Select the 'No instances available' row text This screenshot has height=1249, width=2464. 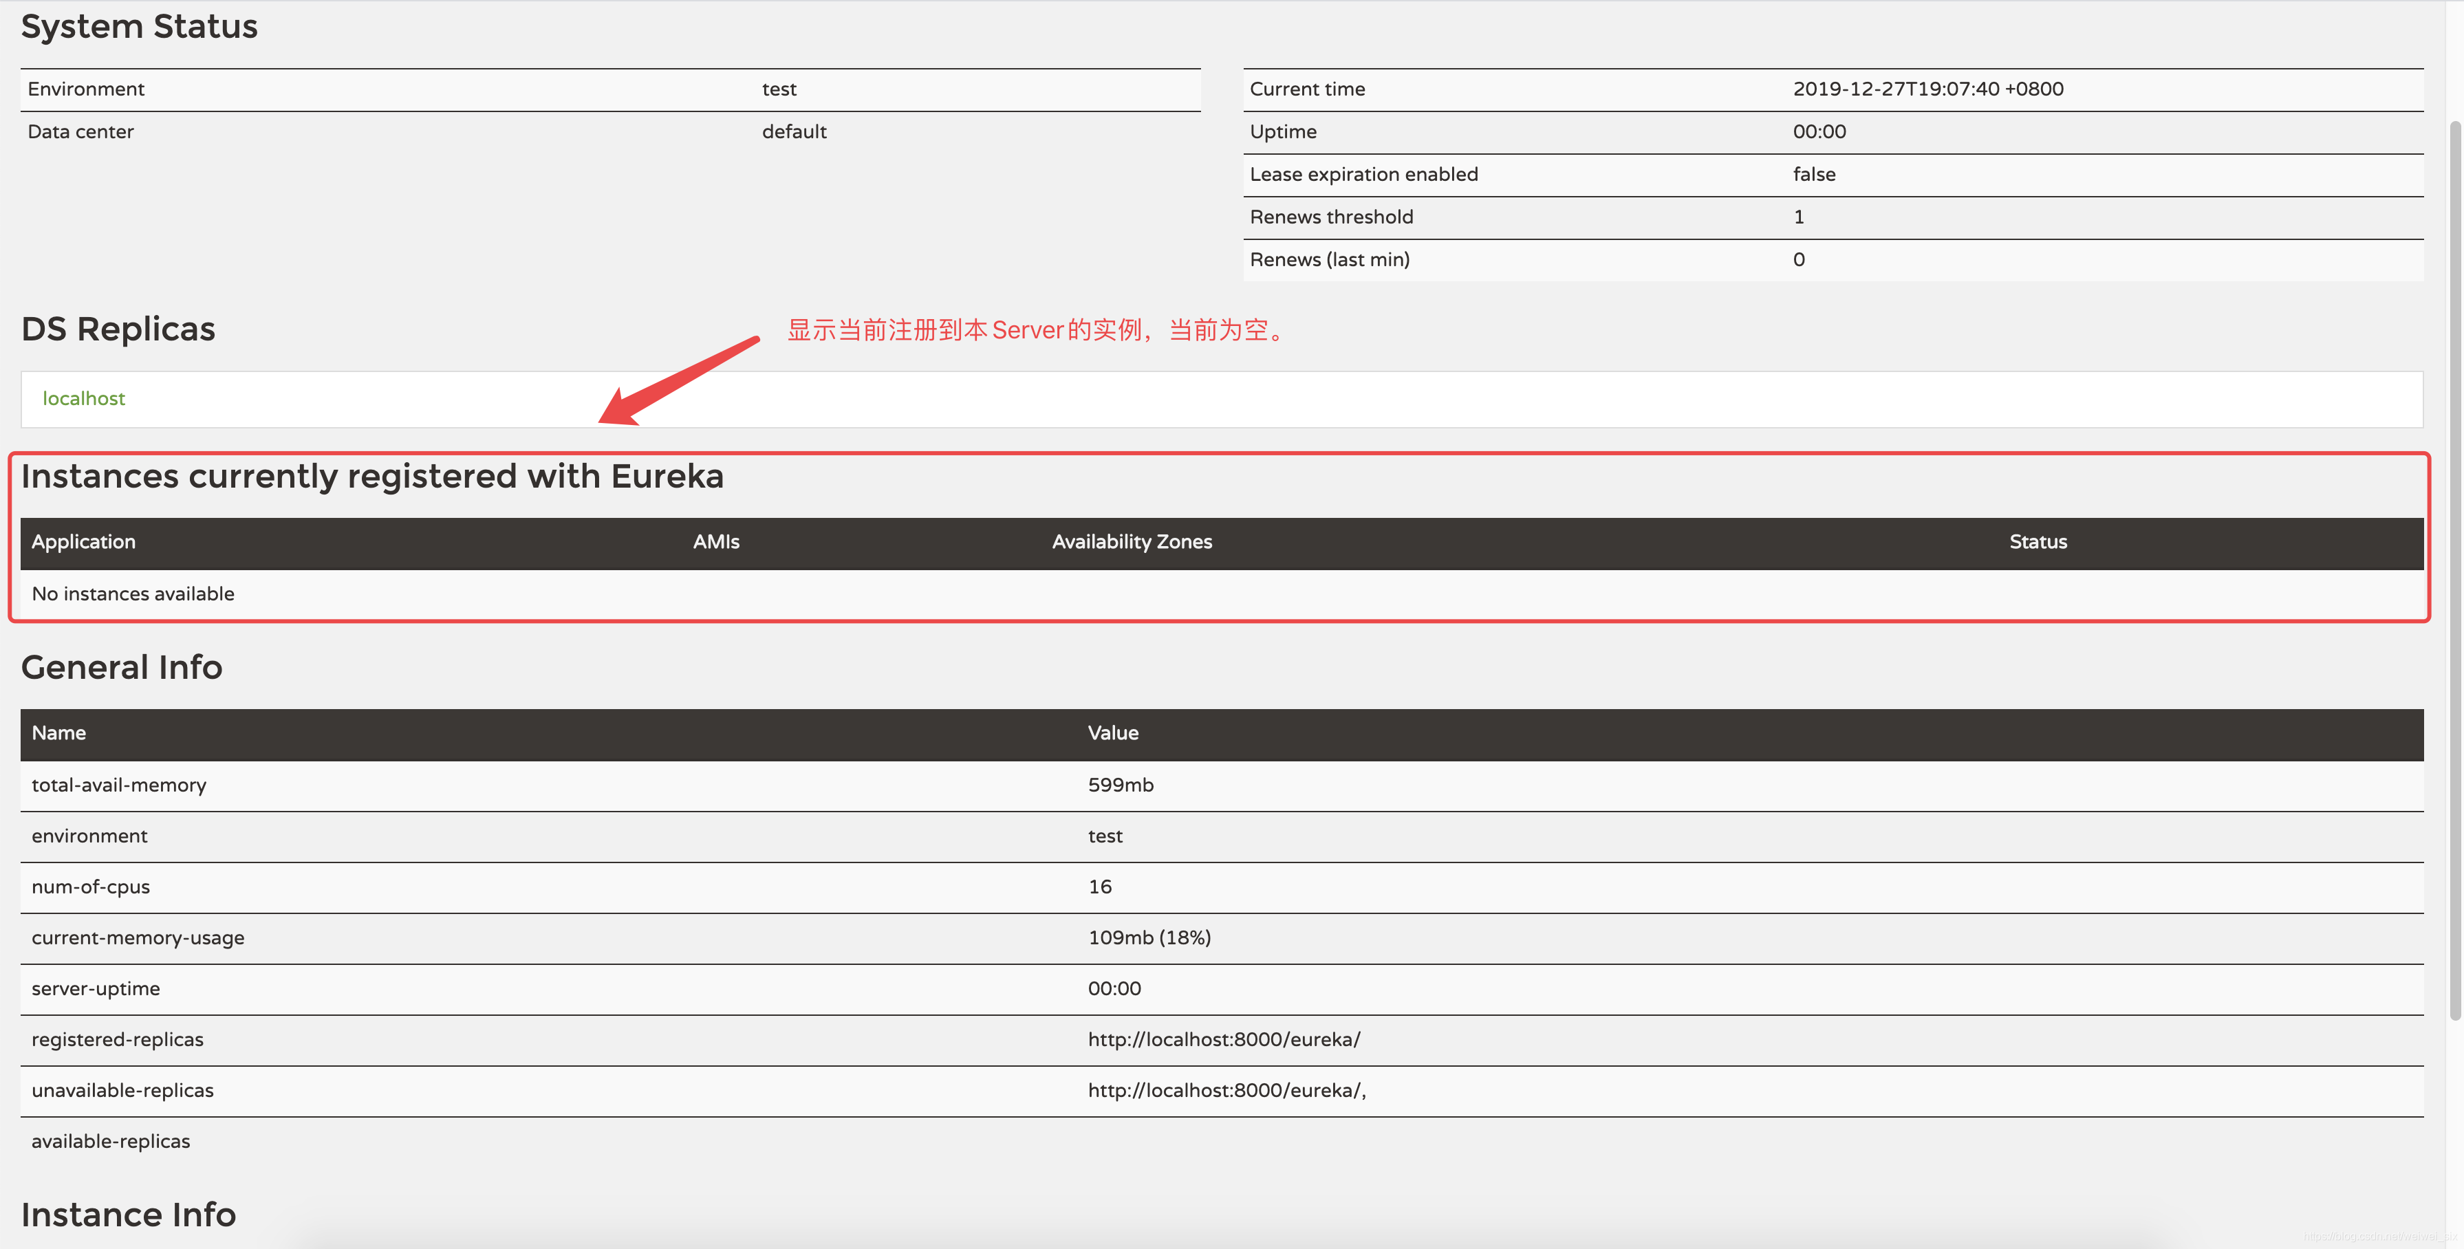(x=133, y=594)
